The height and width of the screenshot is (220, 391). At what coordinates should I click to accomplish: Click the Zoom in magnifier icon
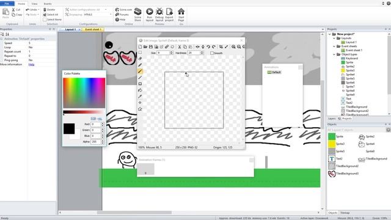click(233, 46)
